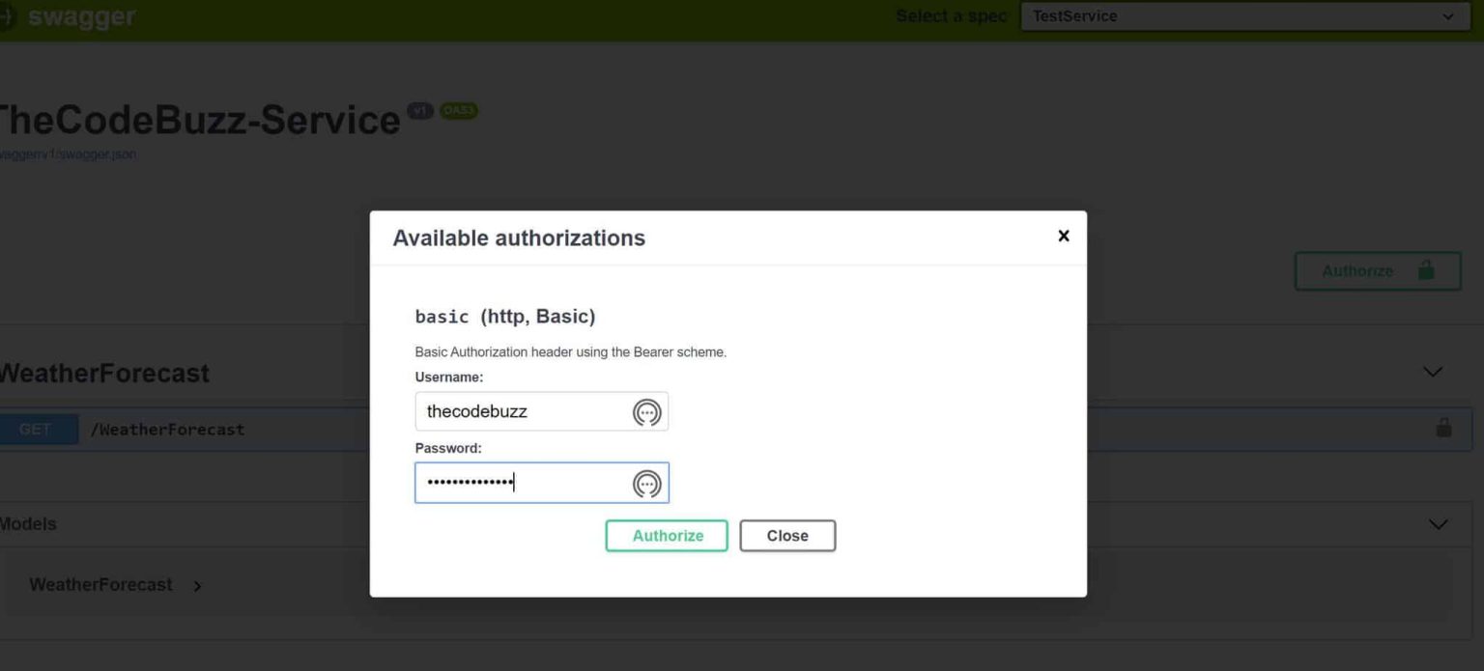This screenshot has height=671, width=1484.
Task: Open the swagger.json link
Action: pos(68,154)
